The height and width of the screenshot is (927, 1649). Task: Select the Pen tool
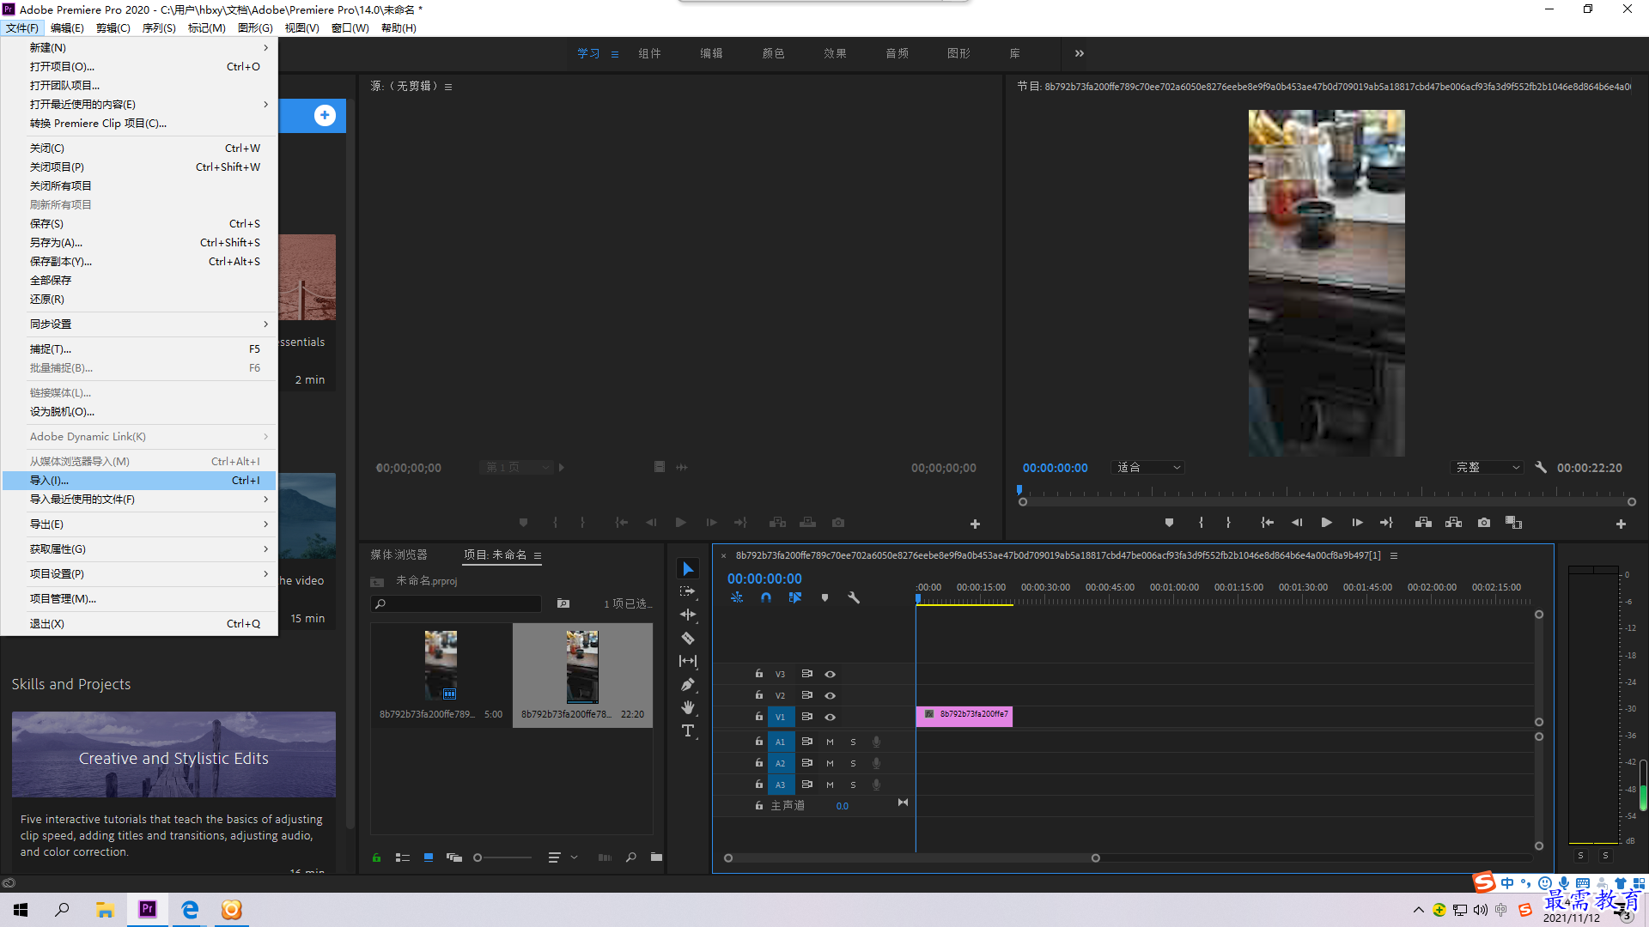click(688, 684)
